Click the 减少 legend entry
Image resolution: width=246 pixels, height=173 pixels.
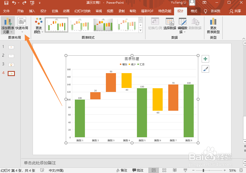click(x=132, y=64)
